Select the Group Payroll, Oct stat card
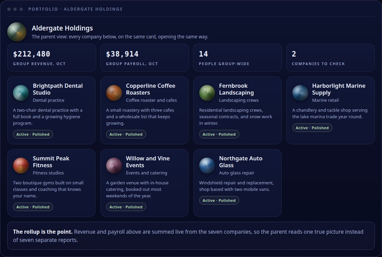382x257 pixels. coord(144,58)
